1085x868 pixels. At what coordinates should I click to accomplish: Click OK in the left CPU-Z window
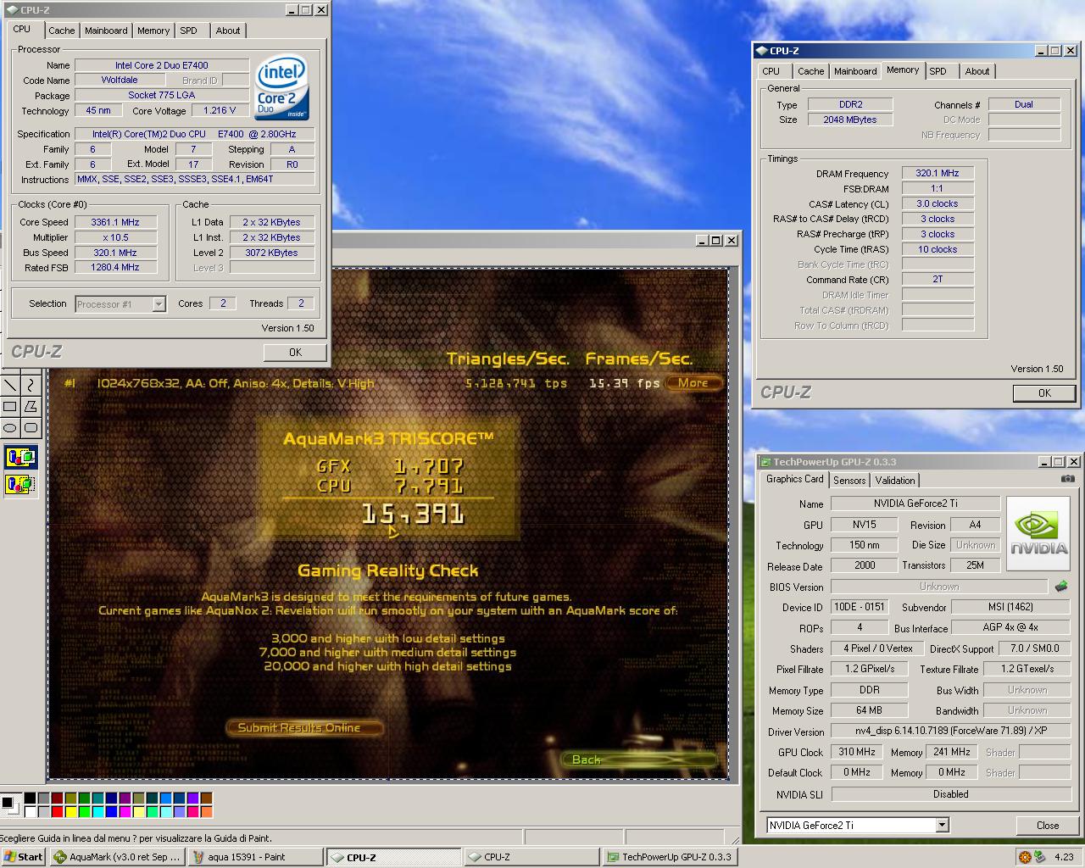pos(295,353)
